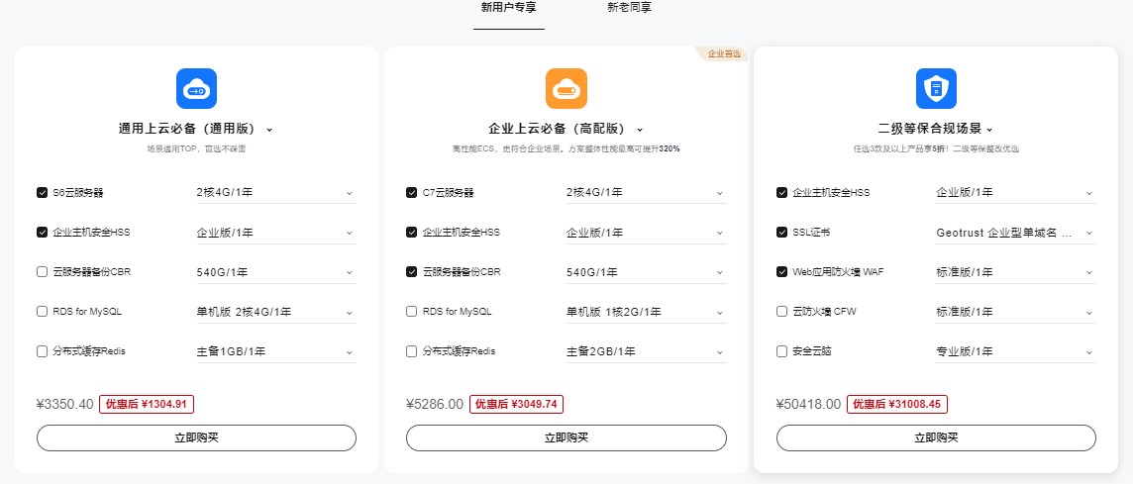Open the Geotrust 企业型单域名 certificate dropdown
The image size is (1133, 484).
pos(1015,233)
